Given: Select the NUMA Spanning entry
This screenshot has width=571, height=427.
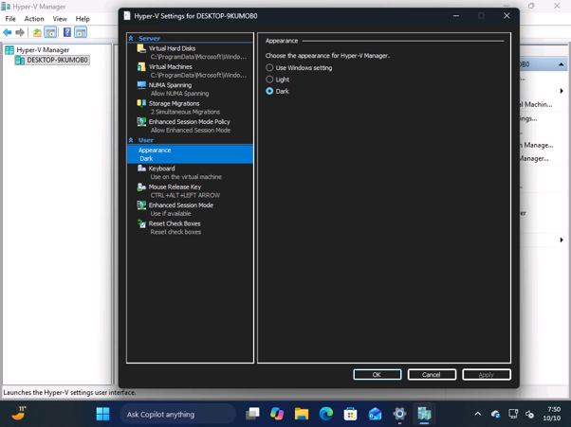Looking at the screenshot, I should pos(190,89).
